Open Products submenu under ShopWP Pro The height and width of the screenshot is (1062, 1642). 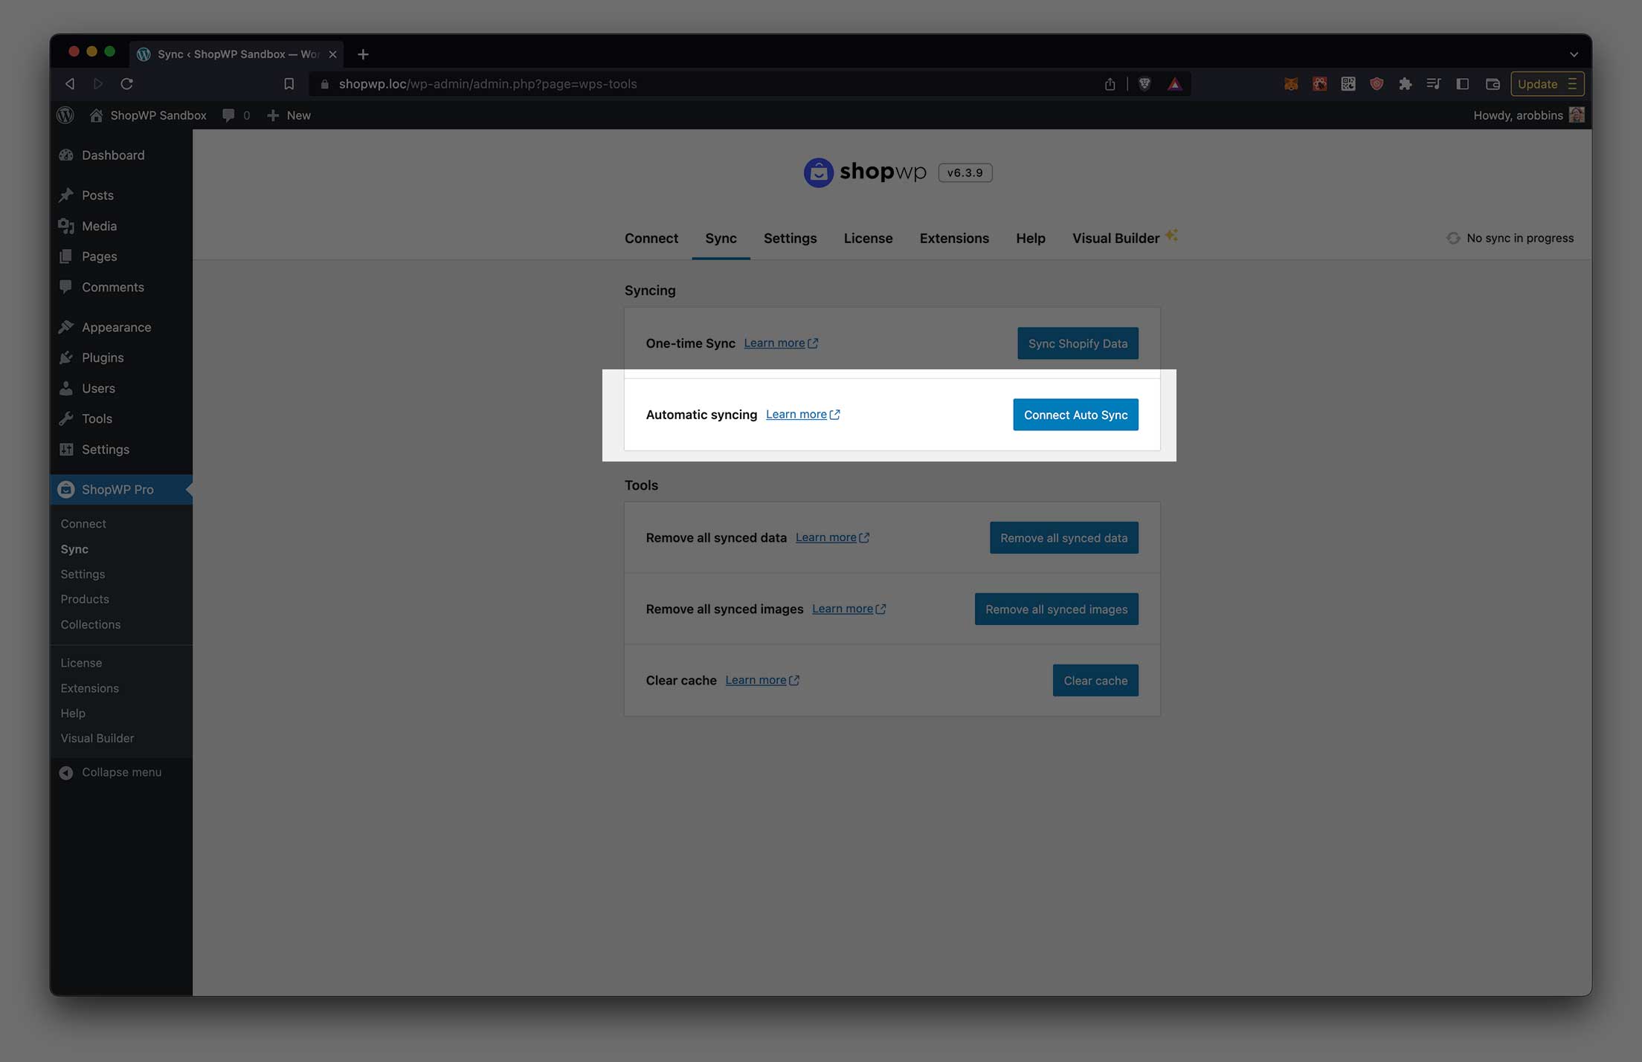click(85, 599)
